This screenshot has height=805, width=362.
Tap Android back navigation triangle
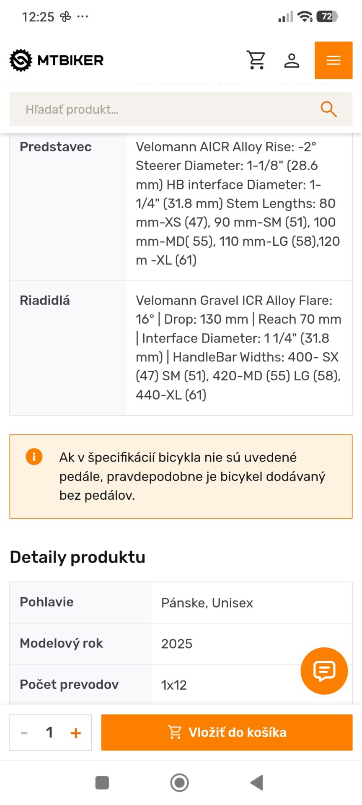click(x=256, y=782)
